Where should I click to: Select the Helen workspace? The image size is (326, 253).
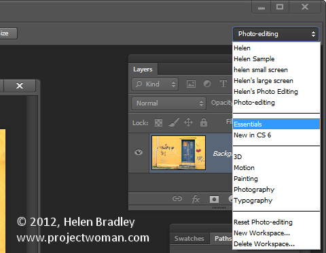click(x=276, y=48)
